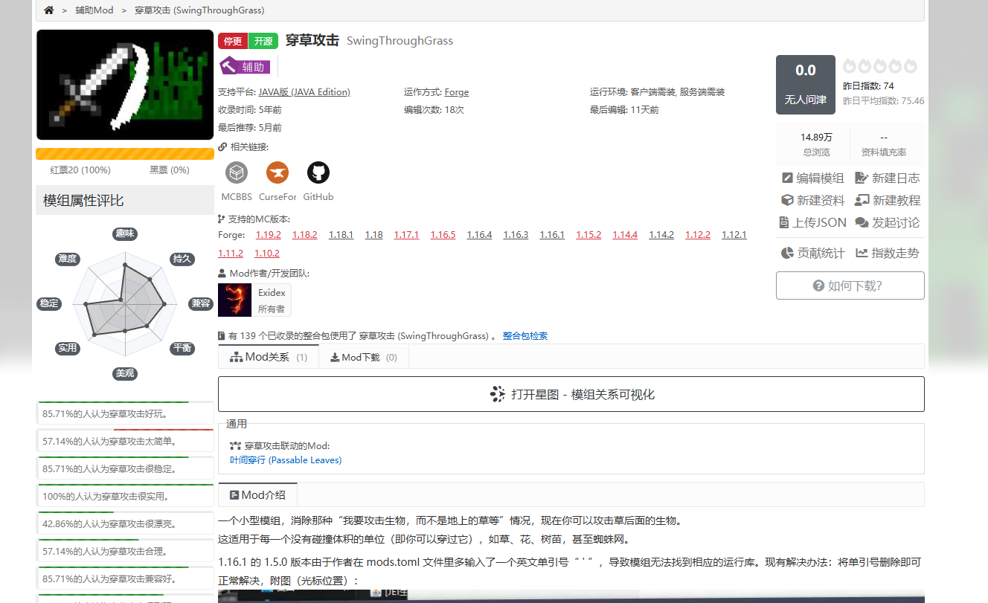988x603 pixels.
Task: Click the 新建资料 button
Action: [812, 201]
